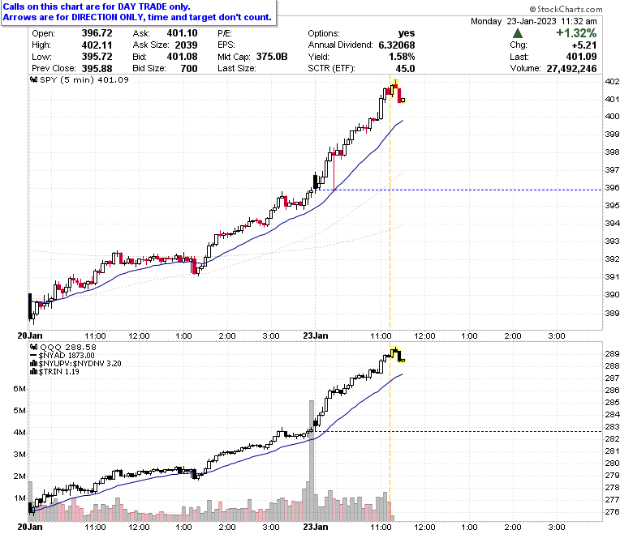The image size is (633, 534).
Task: Click the Low value 395.72
Action: tap(97, 57)
